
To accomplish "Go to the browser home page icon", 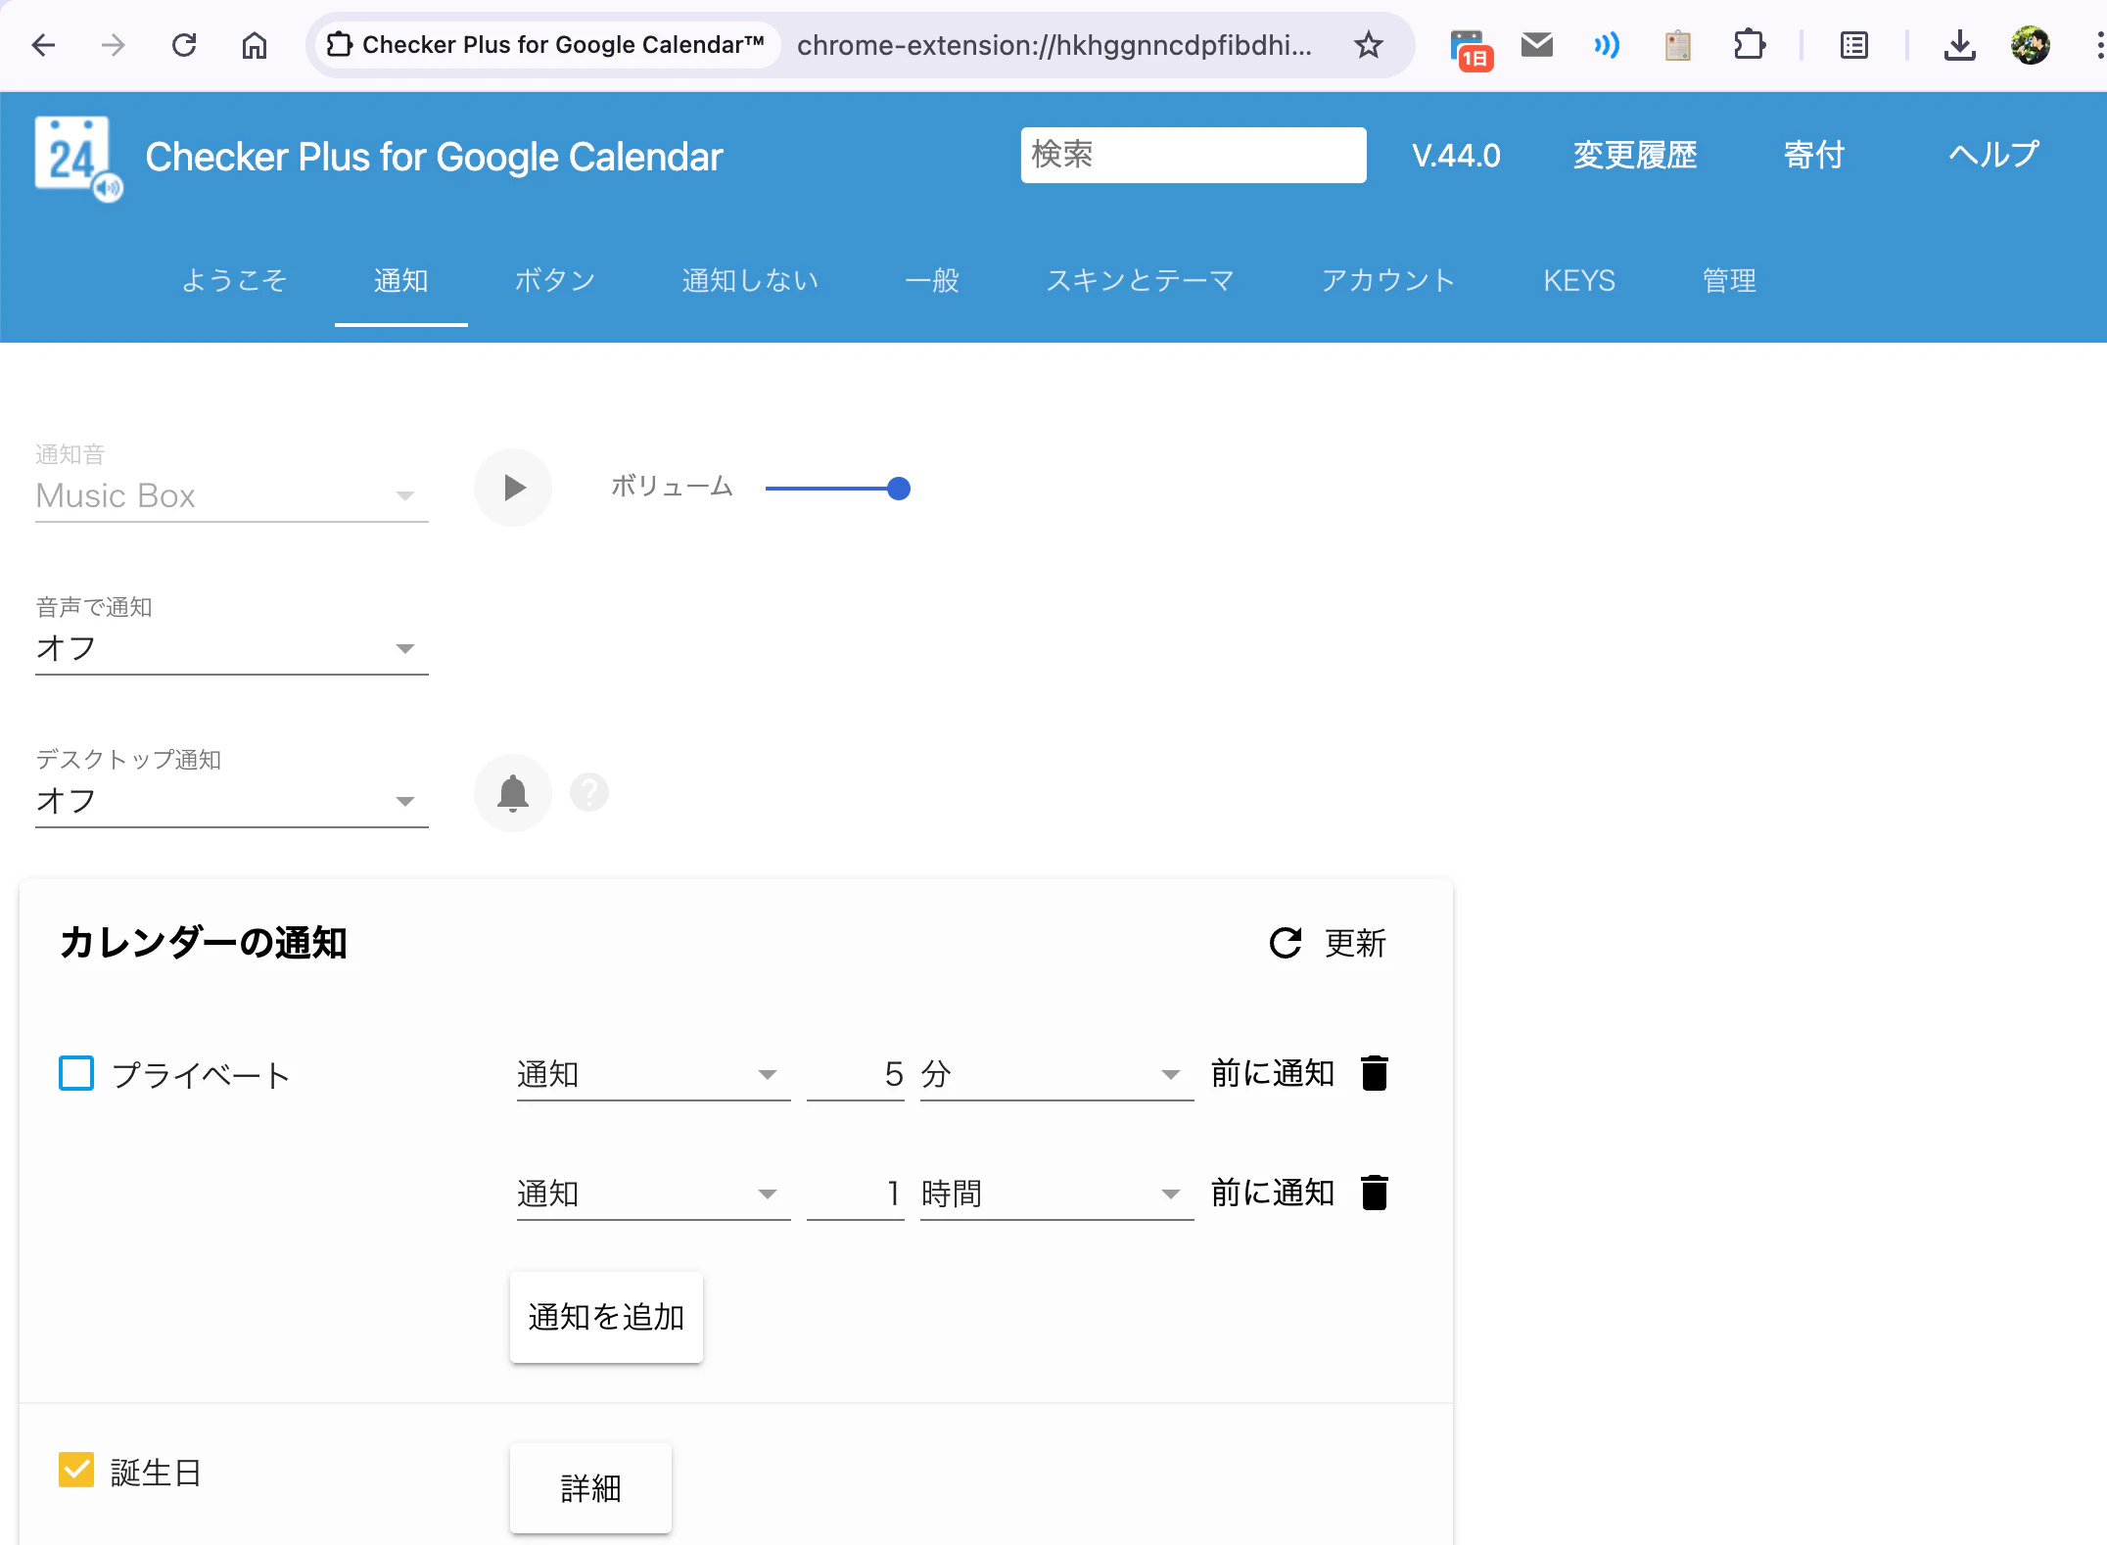I will pos(255,45).
